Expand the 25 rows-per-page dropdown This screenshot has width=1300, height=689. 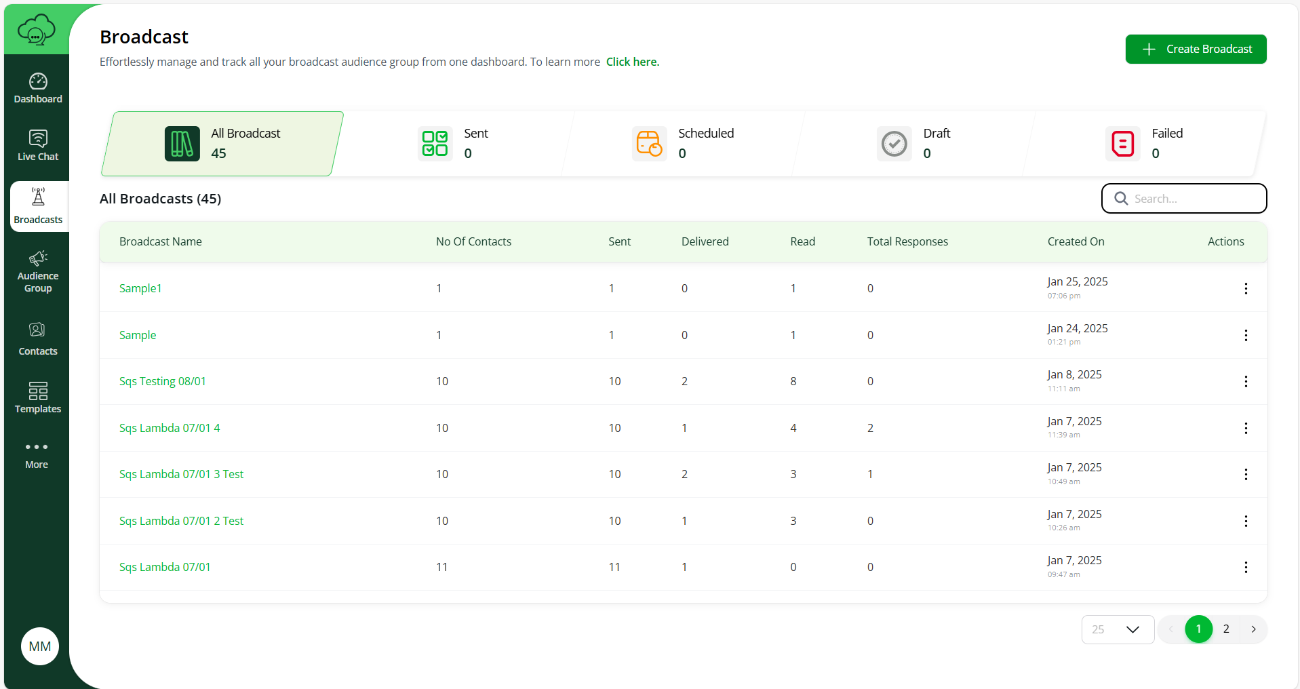1118,629
